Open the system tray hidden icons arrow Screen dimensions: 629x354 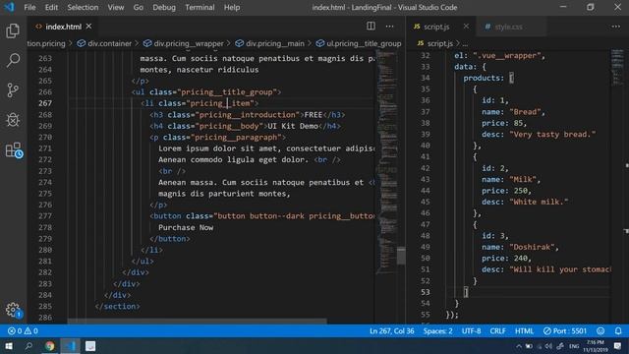tap(519, 346)
